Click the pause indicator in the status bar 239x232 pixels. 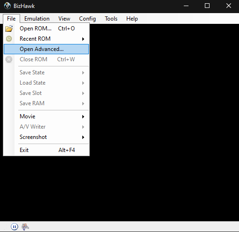click(14, 226)
